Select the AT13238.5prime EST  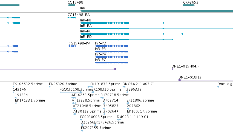pos(74,103)
